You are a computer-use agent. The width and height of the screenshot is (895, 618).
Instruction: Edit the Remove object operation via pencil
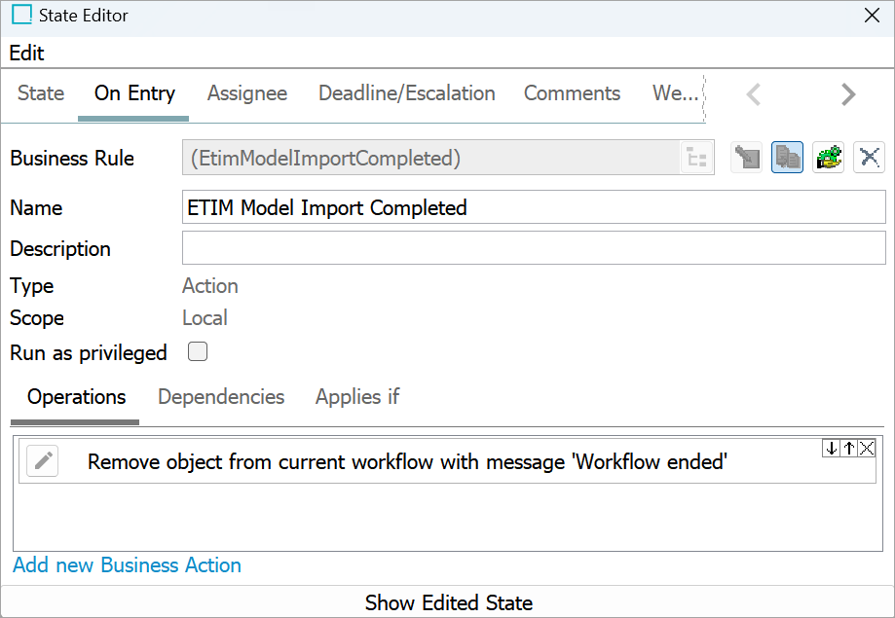43,461
